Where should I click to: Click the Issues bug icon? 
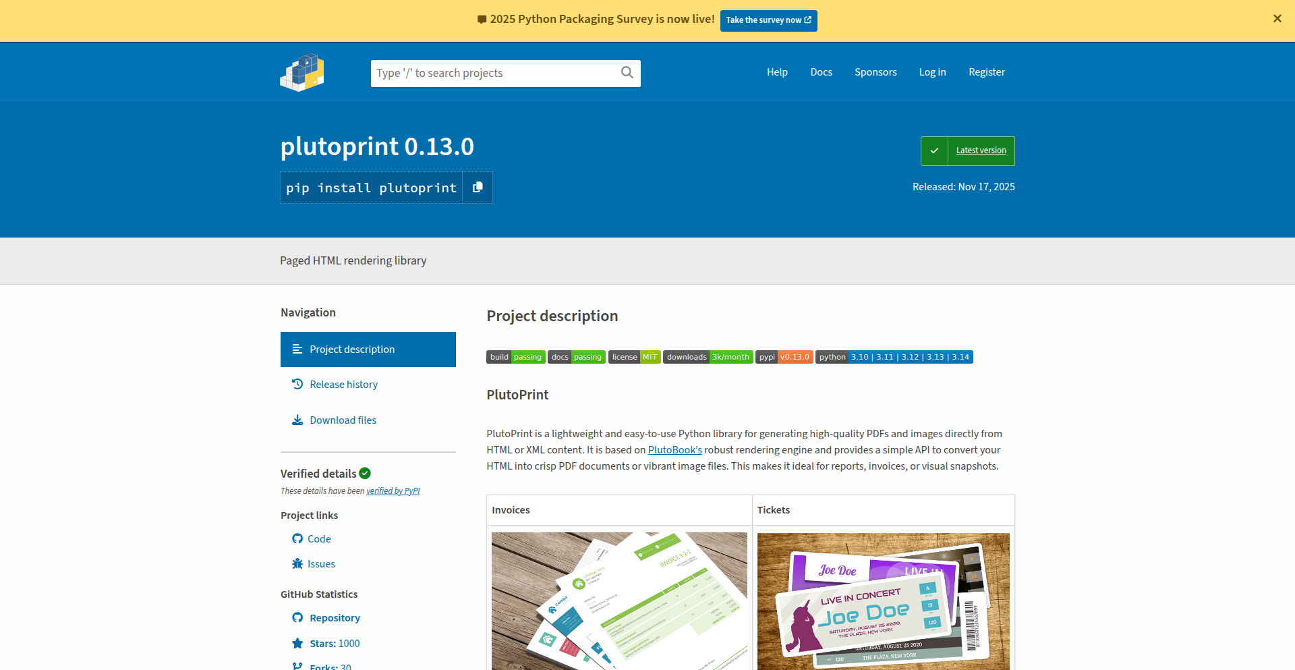click(297, 563)
